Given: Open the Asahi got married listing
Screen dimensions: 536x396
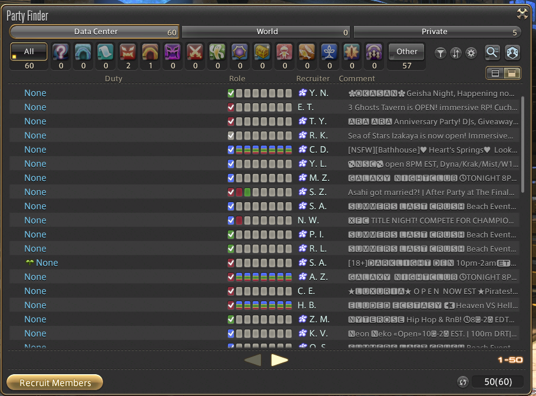Looking at the screenshot, I should tap(264, 192).
